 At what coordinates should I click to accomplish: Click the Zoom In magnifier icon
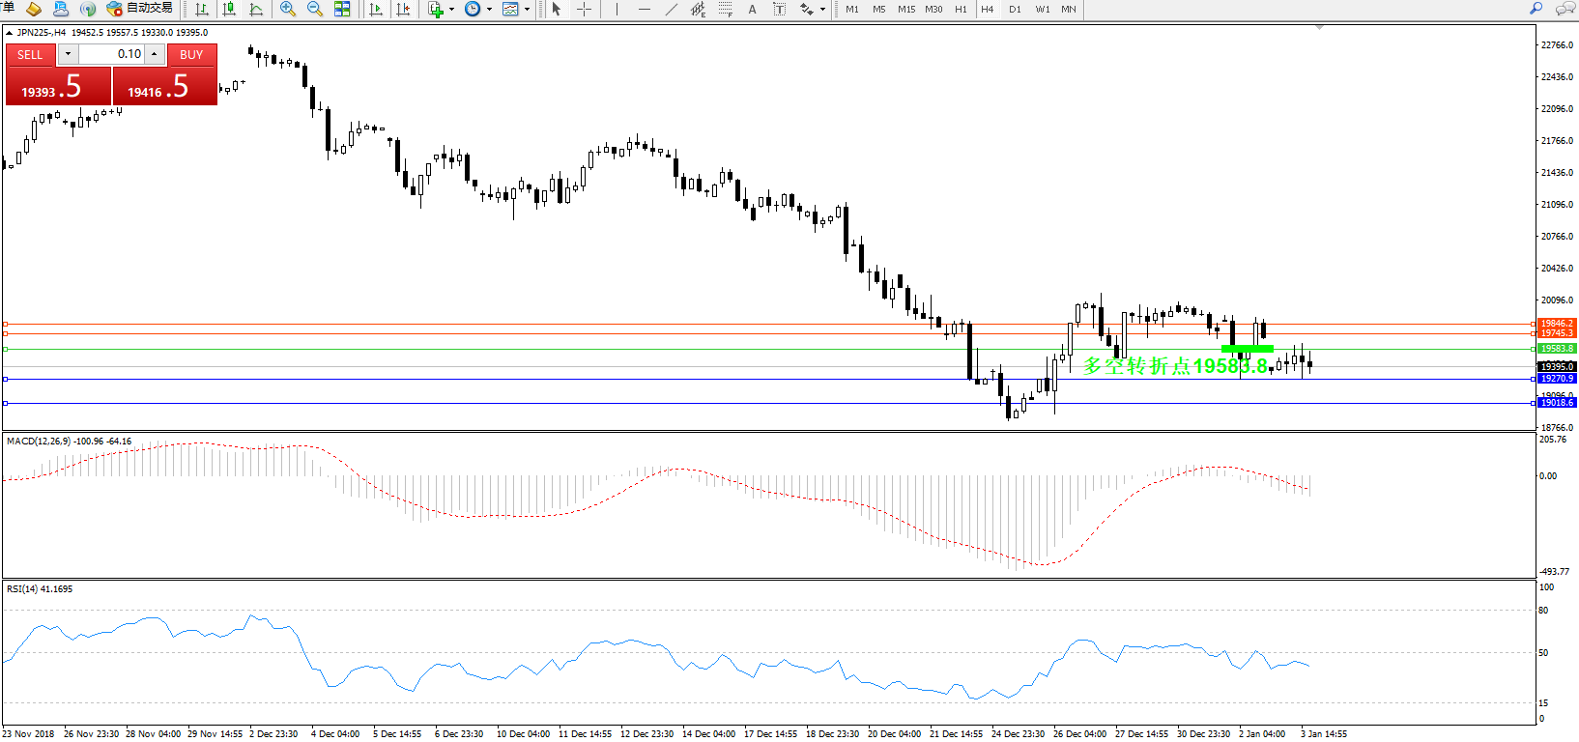click(288, 9)
